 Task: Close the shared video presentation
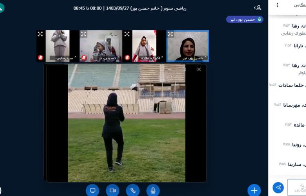click(199, 69)
